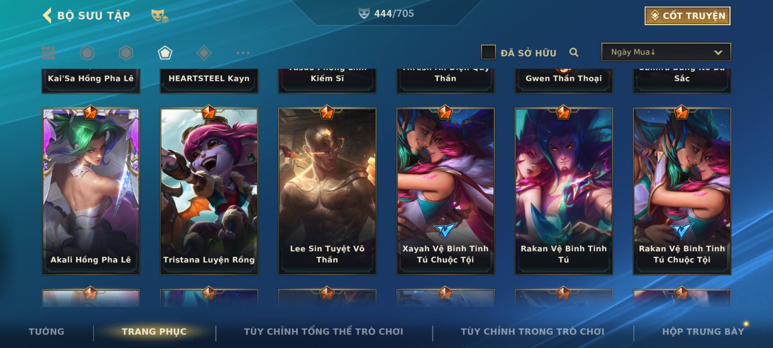Expand the Ngày Mua sort dropdown
Image resolution: width=773 pixels, height=348 pixels.
click(x=666, y=52)
